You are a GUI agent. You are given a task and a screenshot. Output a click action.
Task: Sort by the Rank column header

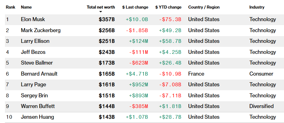[10, 7]
